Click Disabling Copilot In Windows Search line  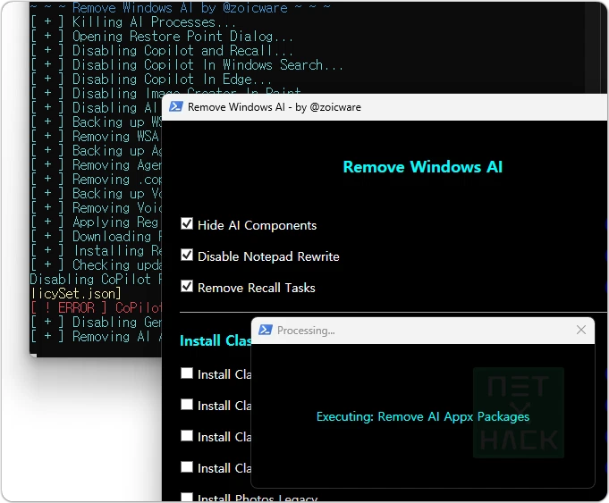(207, 64)
